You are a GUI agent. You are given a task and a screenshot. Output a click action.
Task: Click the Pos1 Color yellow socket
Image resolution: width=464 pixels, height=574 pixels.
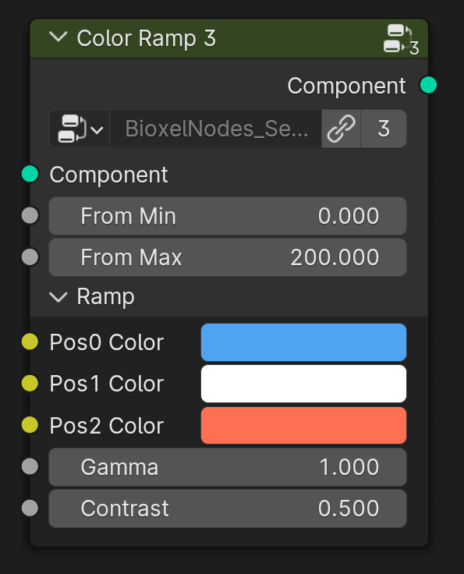30,383
